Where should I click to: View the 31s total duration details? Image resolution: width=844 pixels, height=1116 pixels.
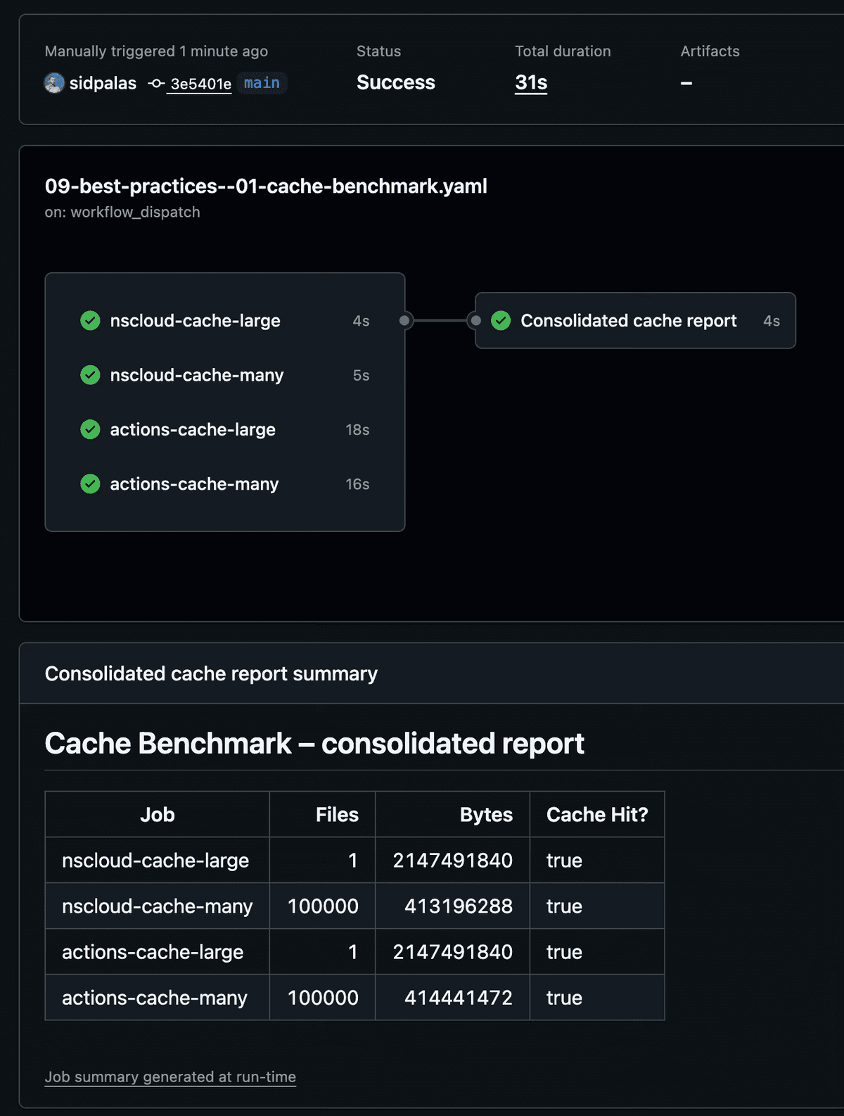click(x=531, y=83)
